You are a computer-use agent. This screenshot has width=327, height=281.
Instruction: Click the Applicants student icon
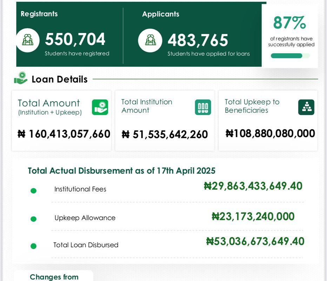click(150, 40)
